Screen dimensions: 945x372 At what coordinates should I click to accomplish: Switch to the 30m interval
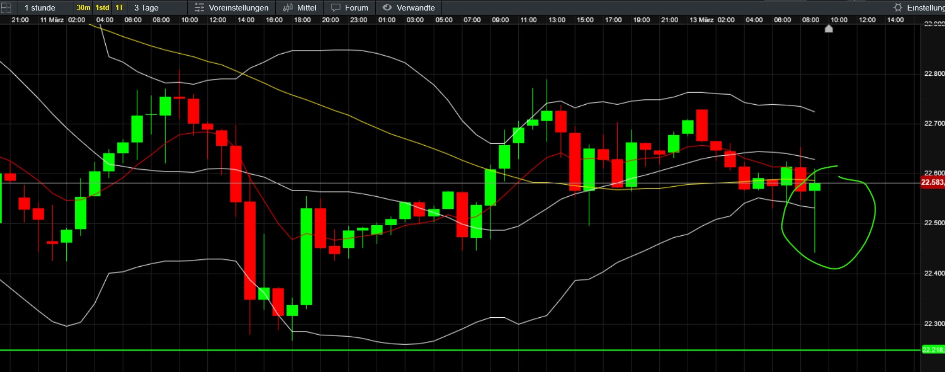pos(83,7)
